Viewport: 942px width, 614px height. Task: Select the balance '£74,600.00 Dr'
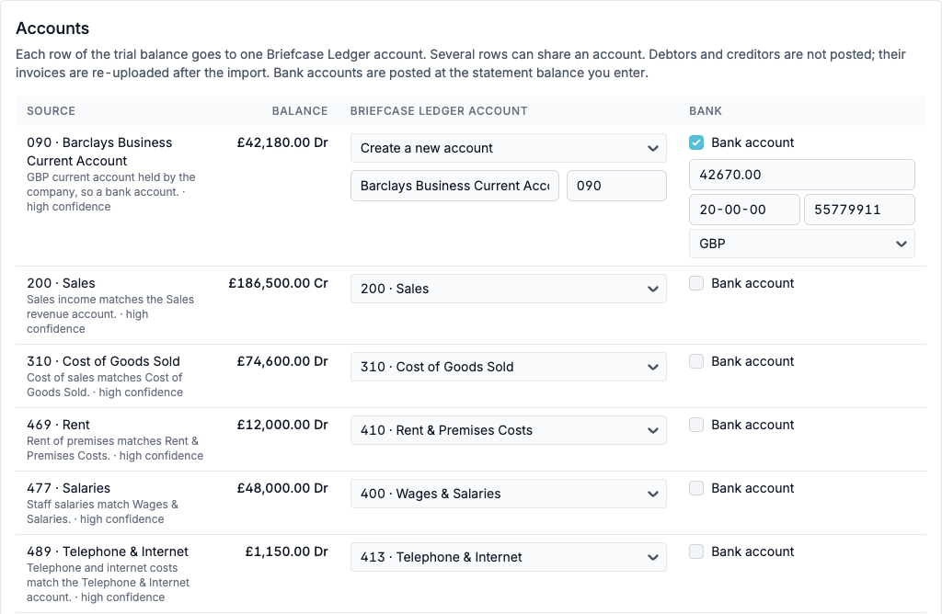tap(282, 361)
